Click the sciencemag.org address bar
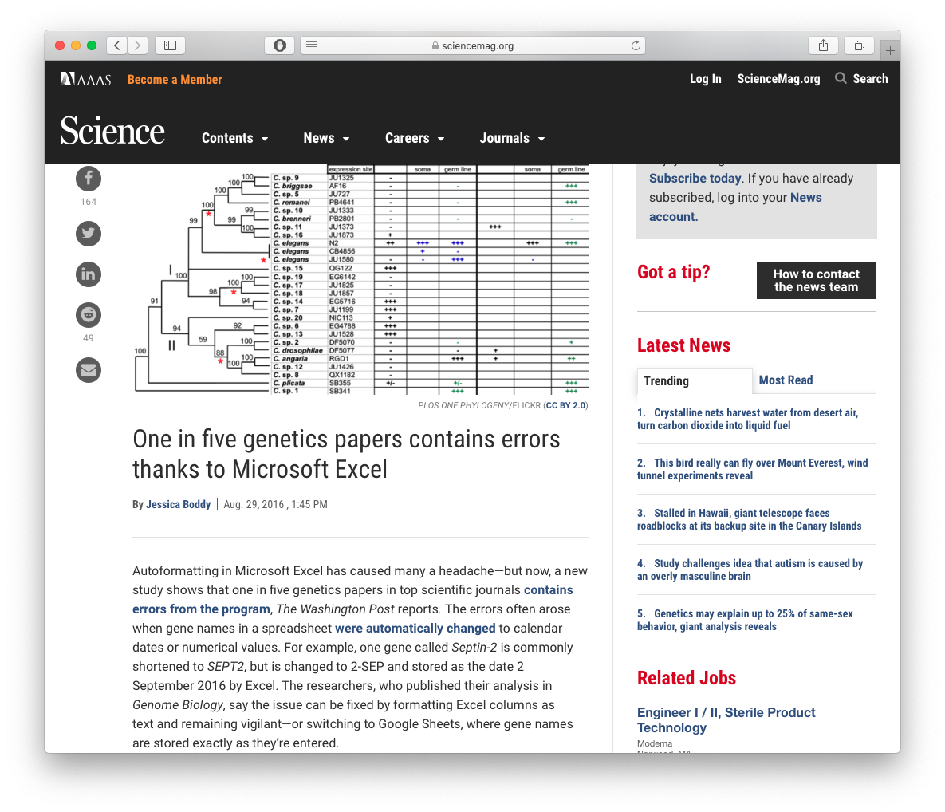 click(473, 45)
